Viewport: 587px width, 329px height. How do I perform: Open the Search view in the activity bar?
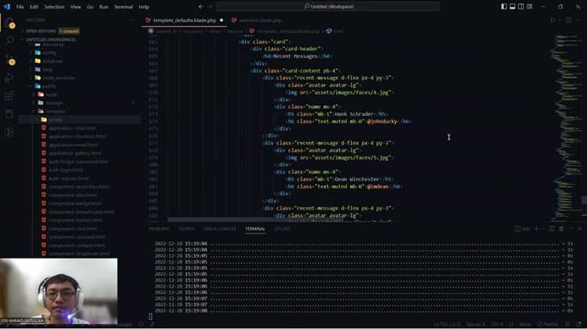[9, 41]
